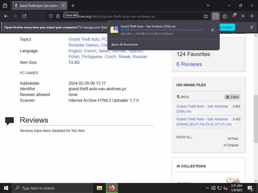
Task: Click the 14 Files count
Action: tap(233, 139)
